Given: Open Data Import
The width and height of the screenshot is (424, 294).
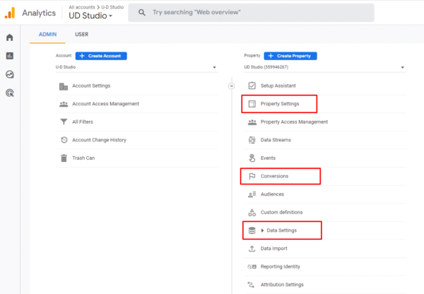Looking at the screenshot, I should (274, 249).
